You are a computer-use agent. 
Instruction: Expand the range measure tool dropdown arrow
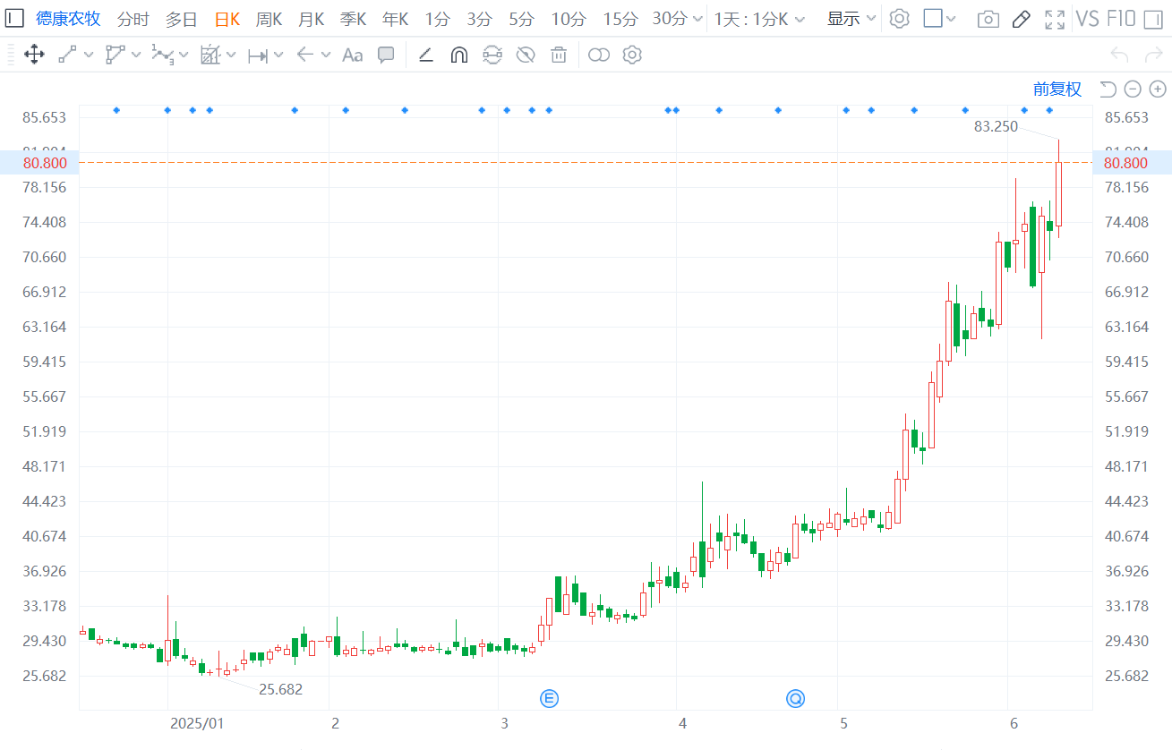278,55
